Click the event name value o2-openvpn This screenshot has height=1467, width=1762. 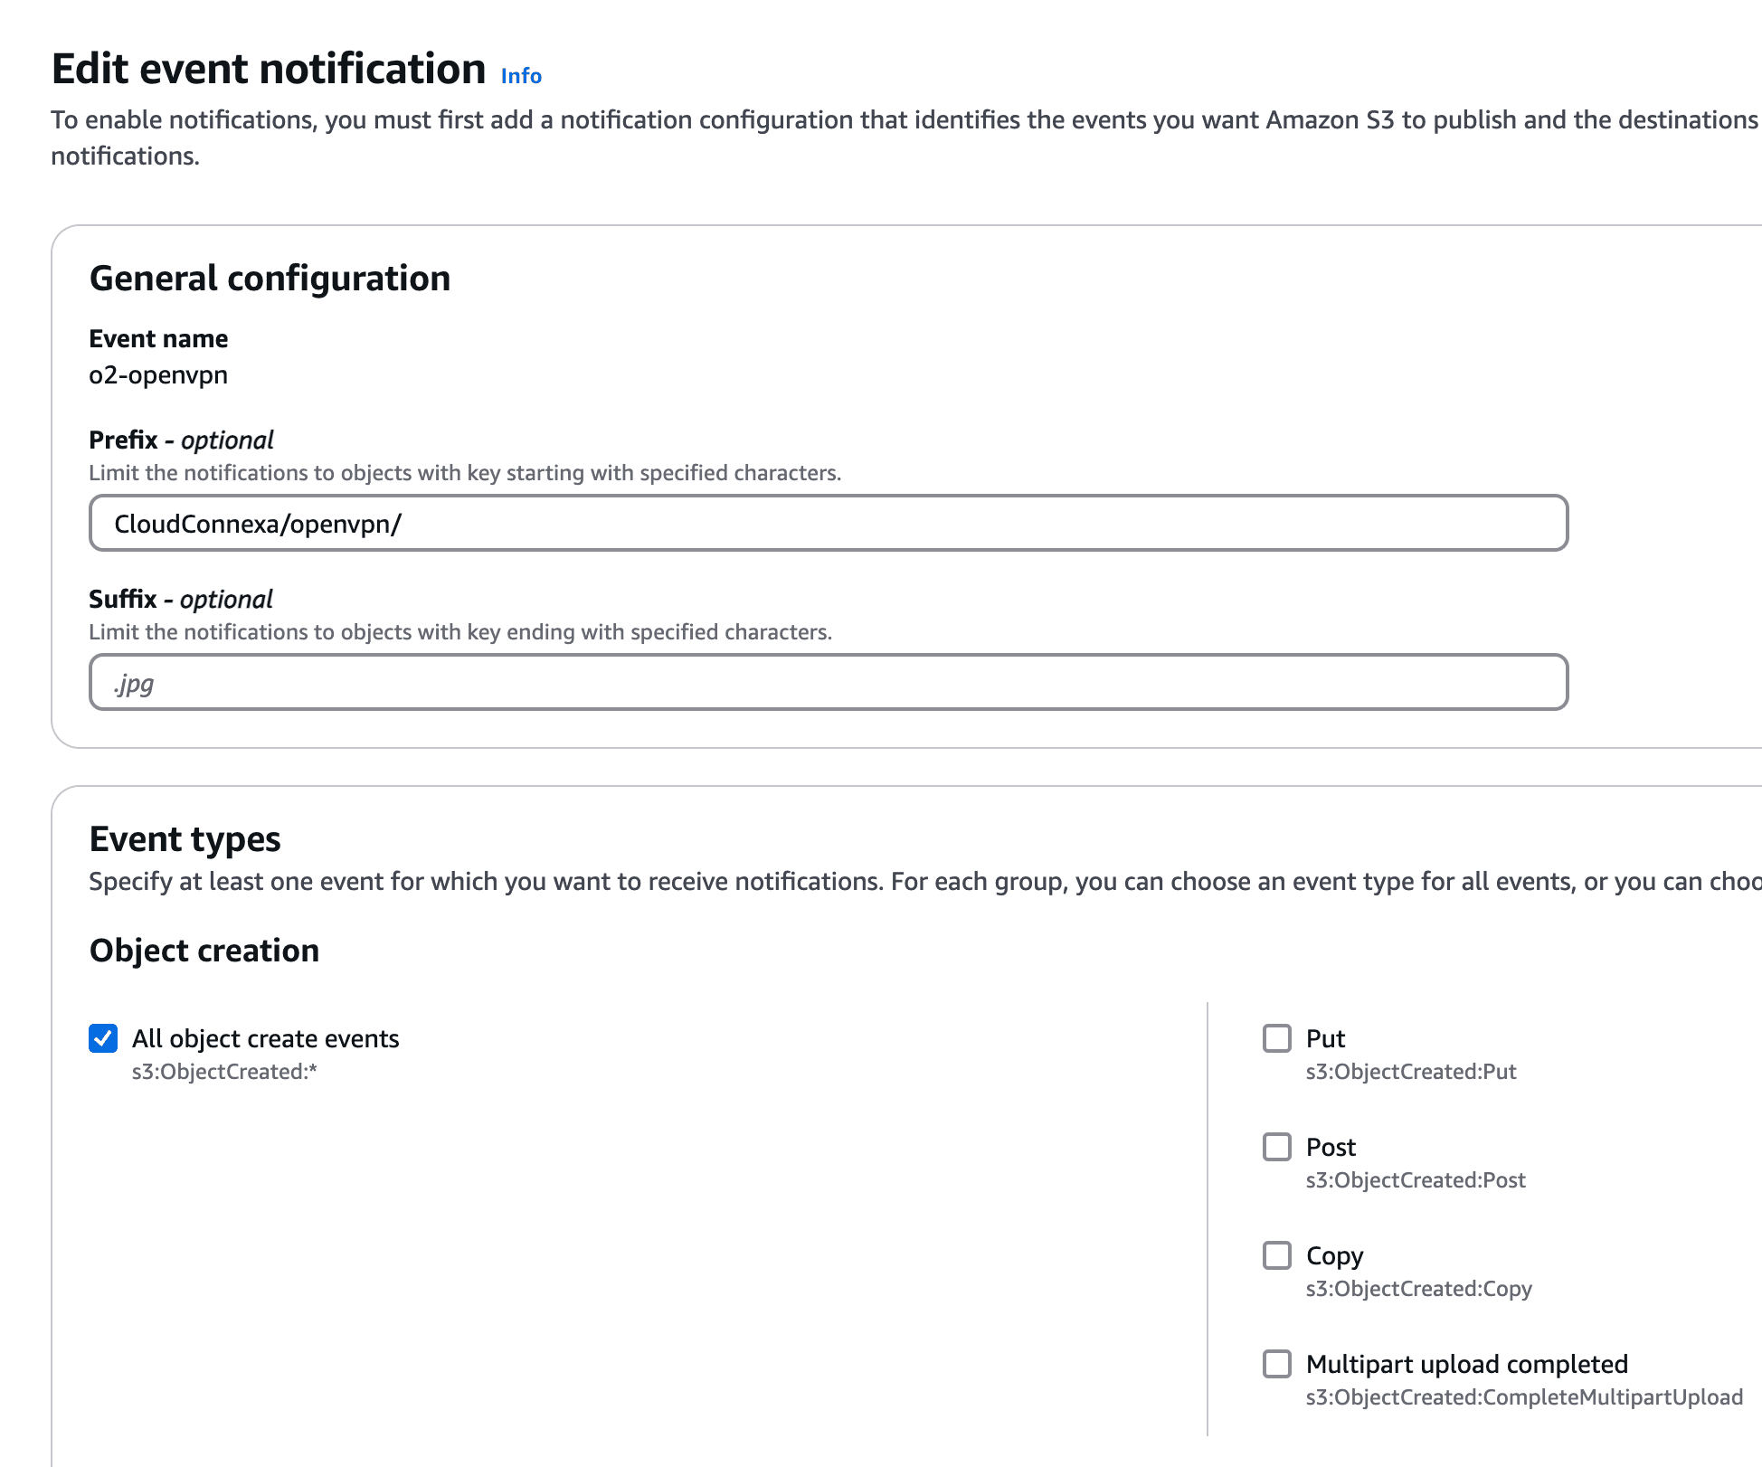(158, 375)
